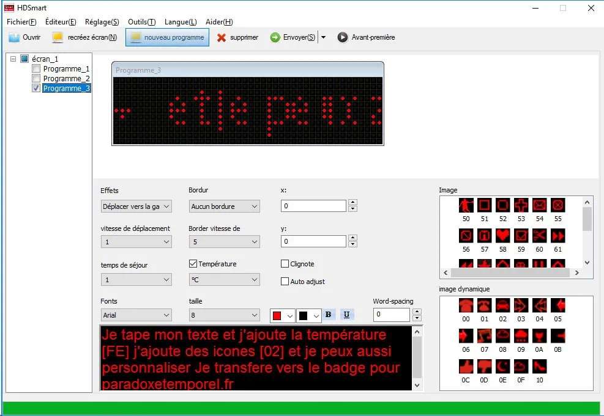This screenshot has width=604, height=416.
Task: Pick the envelope image icon 54
Action: coord(539,205)
